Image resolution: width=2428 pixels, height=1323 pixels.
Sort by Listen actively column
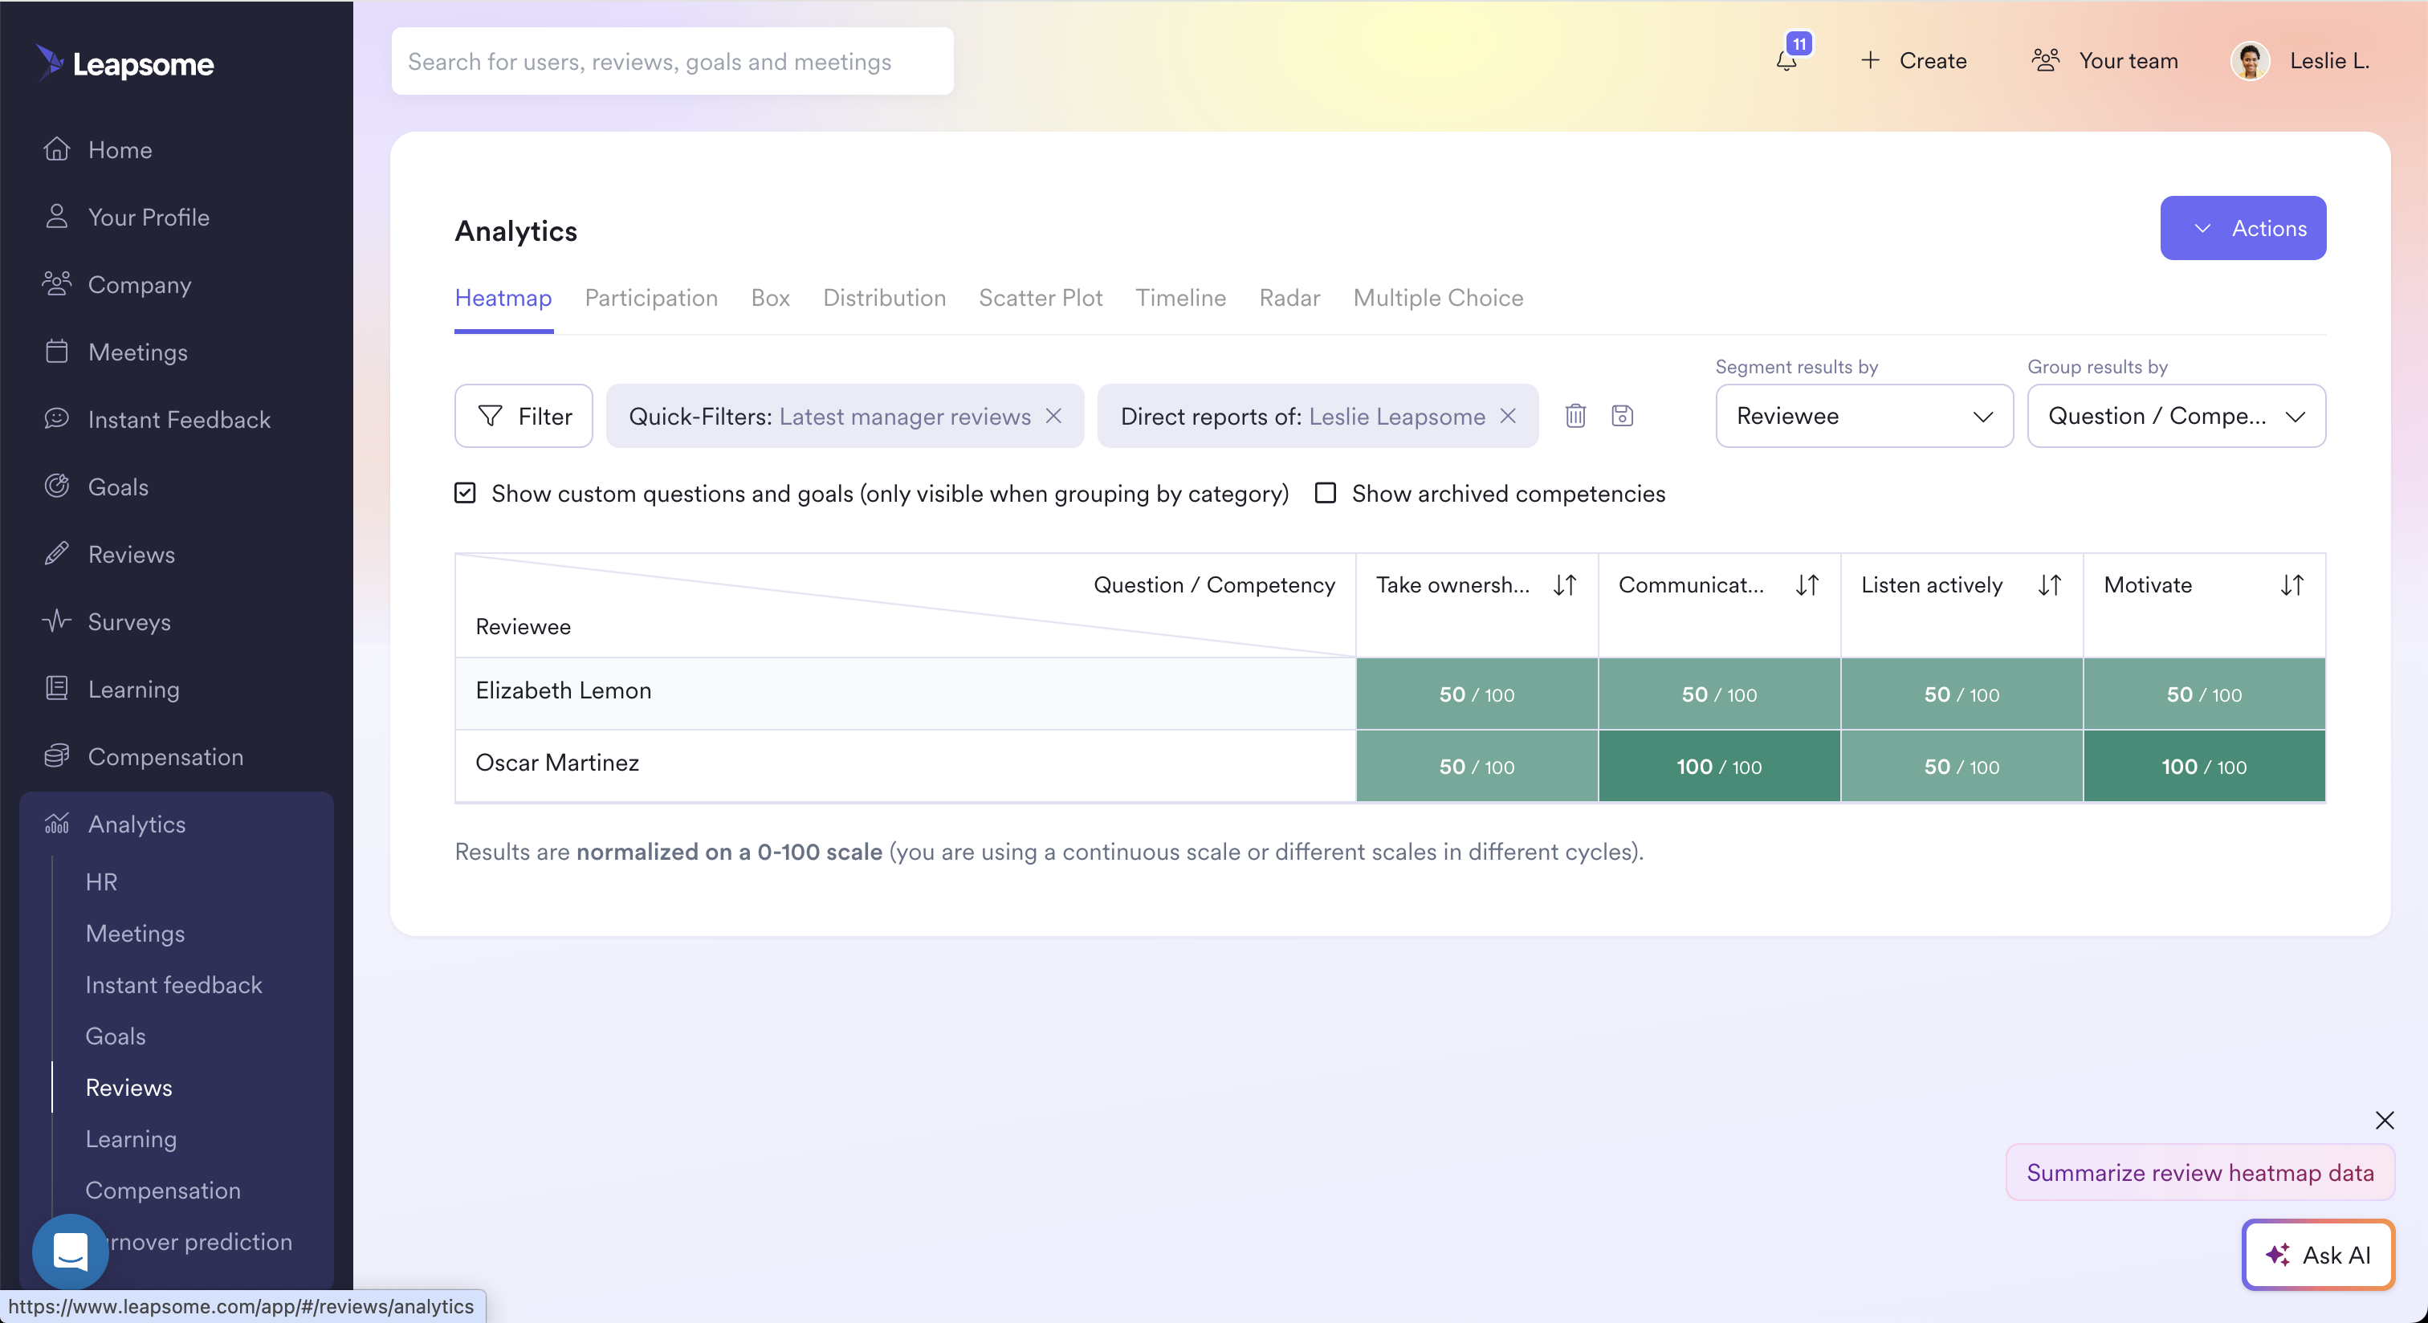point(2049,585)
